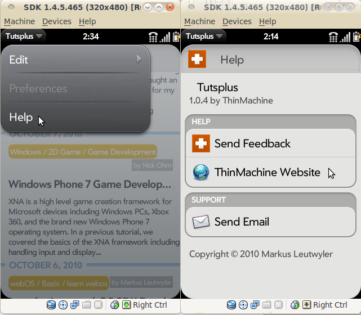This screenshot has height=315, width=361.
Task: Click signal bars icon in left emulator
Action: (166, 37)
